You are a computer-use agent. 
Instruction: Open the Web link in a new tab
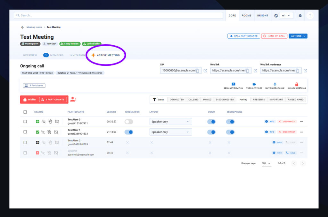pyautogui.click(x=255, y=71)
